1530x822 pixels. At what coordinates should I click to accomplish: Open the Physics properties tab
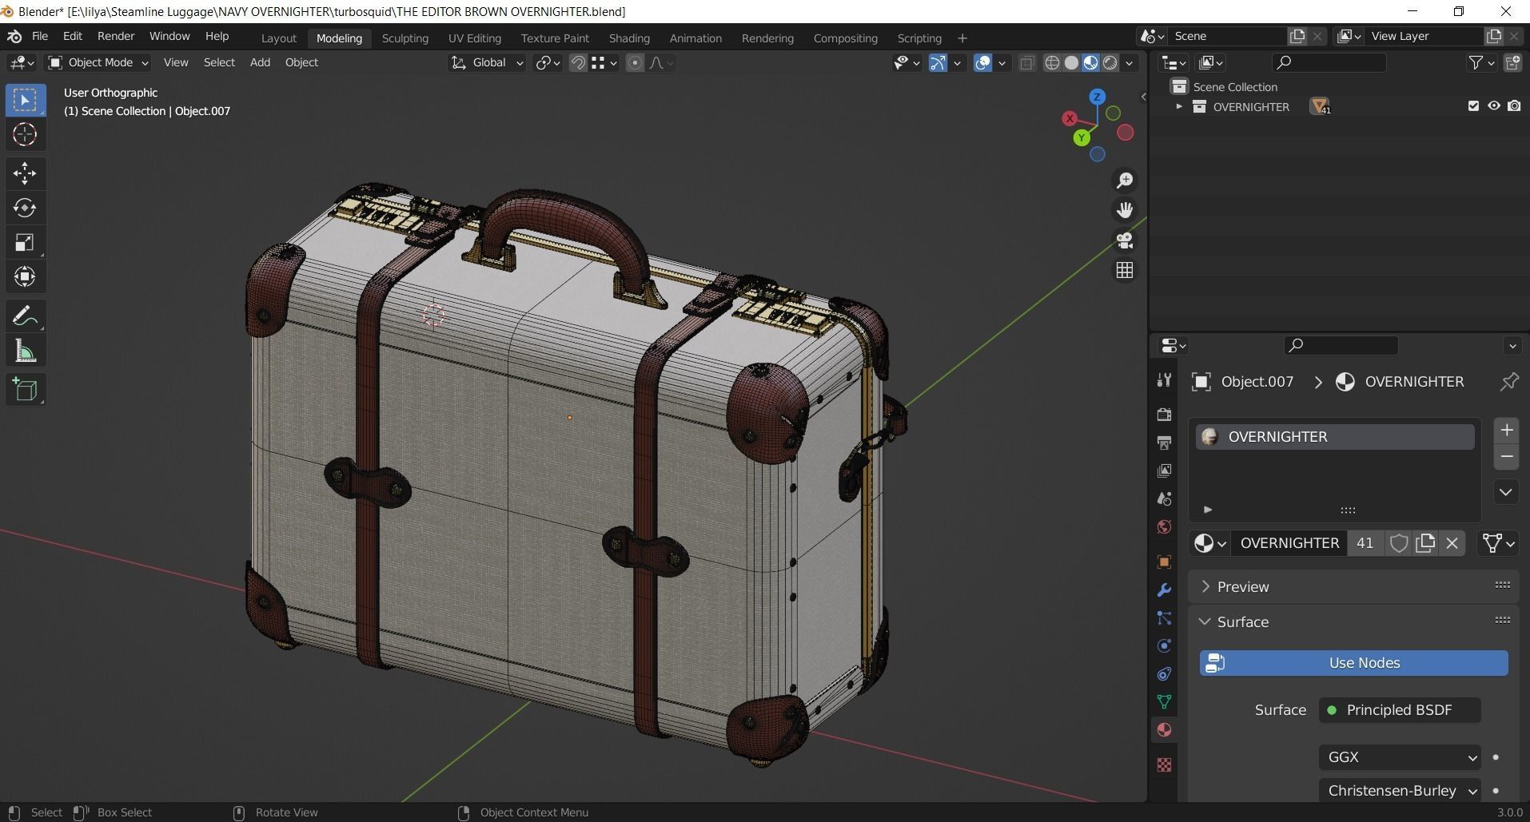(1164, 645)
